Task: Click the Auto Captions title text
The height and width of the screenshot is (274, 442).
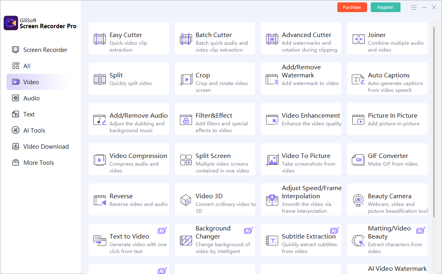Action: [389, 75]
